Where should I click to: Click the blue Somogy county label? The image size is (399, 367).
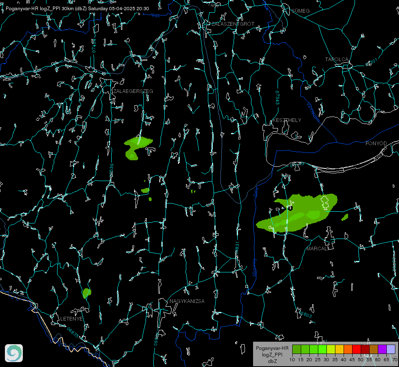[254, 268]
